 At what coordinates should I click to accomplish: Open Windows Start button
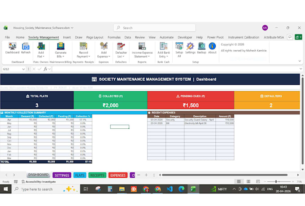[6, 189]
